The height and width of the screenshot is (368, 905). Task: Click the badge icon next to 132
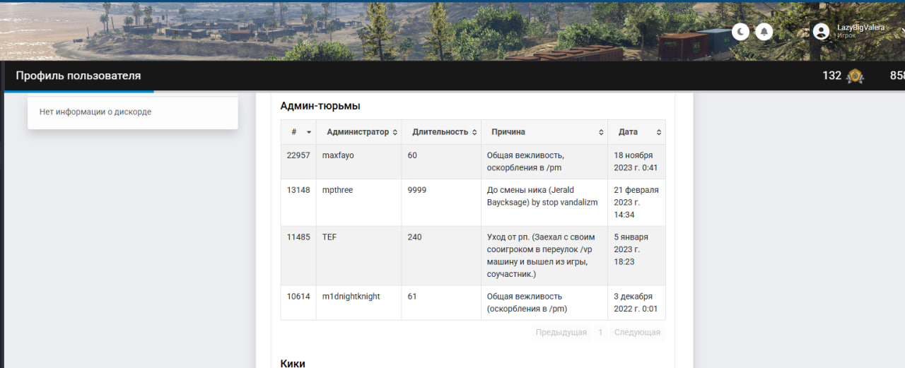click(856, 76)
